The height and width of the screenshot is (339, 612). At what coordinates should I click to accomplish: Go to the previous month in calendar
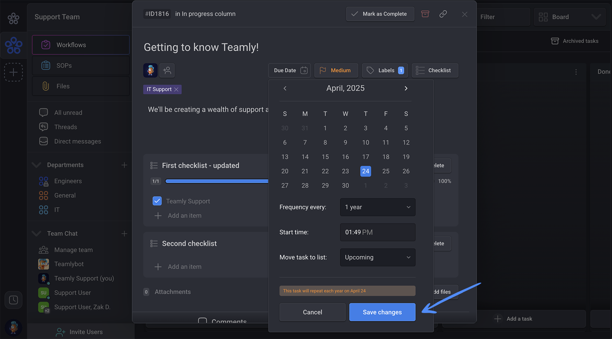tap(285, 88)
